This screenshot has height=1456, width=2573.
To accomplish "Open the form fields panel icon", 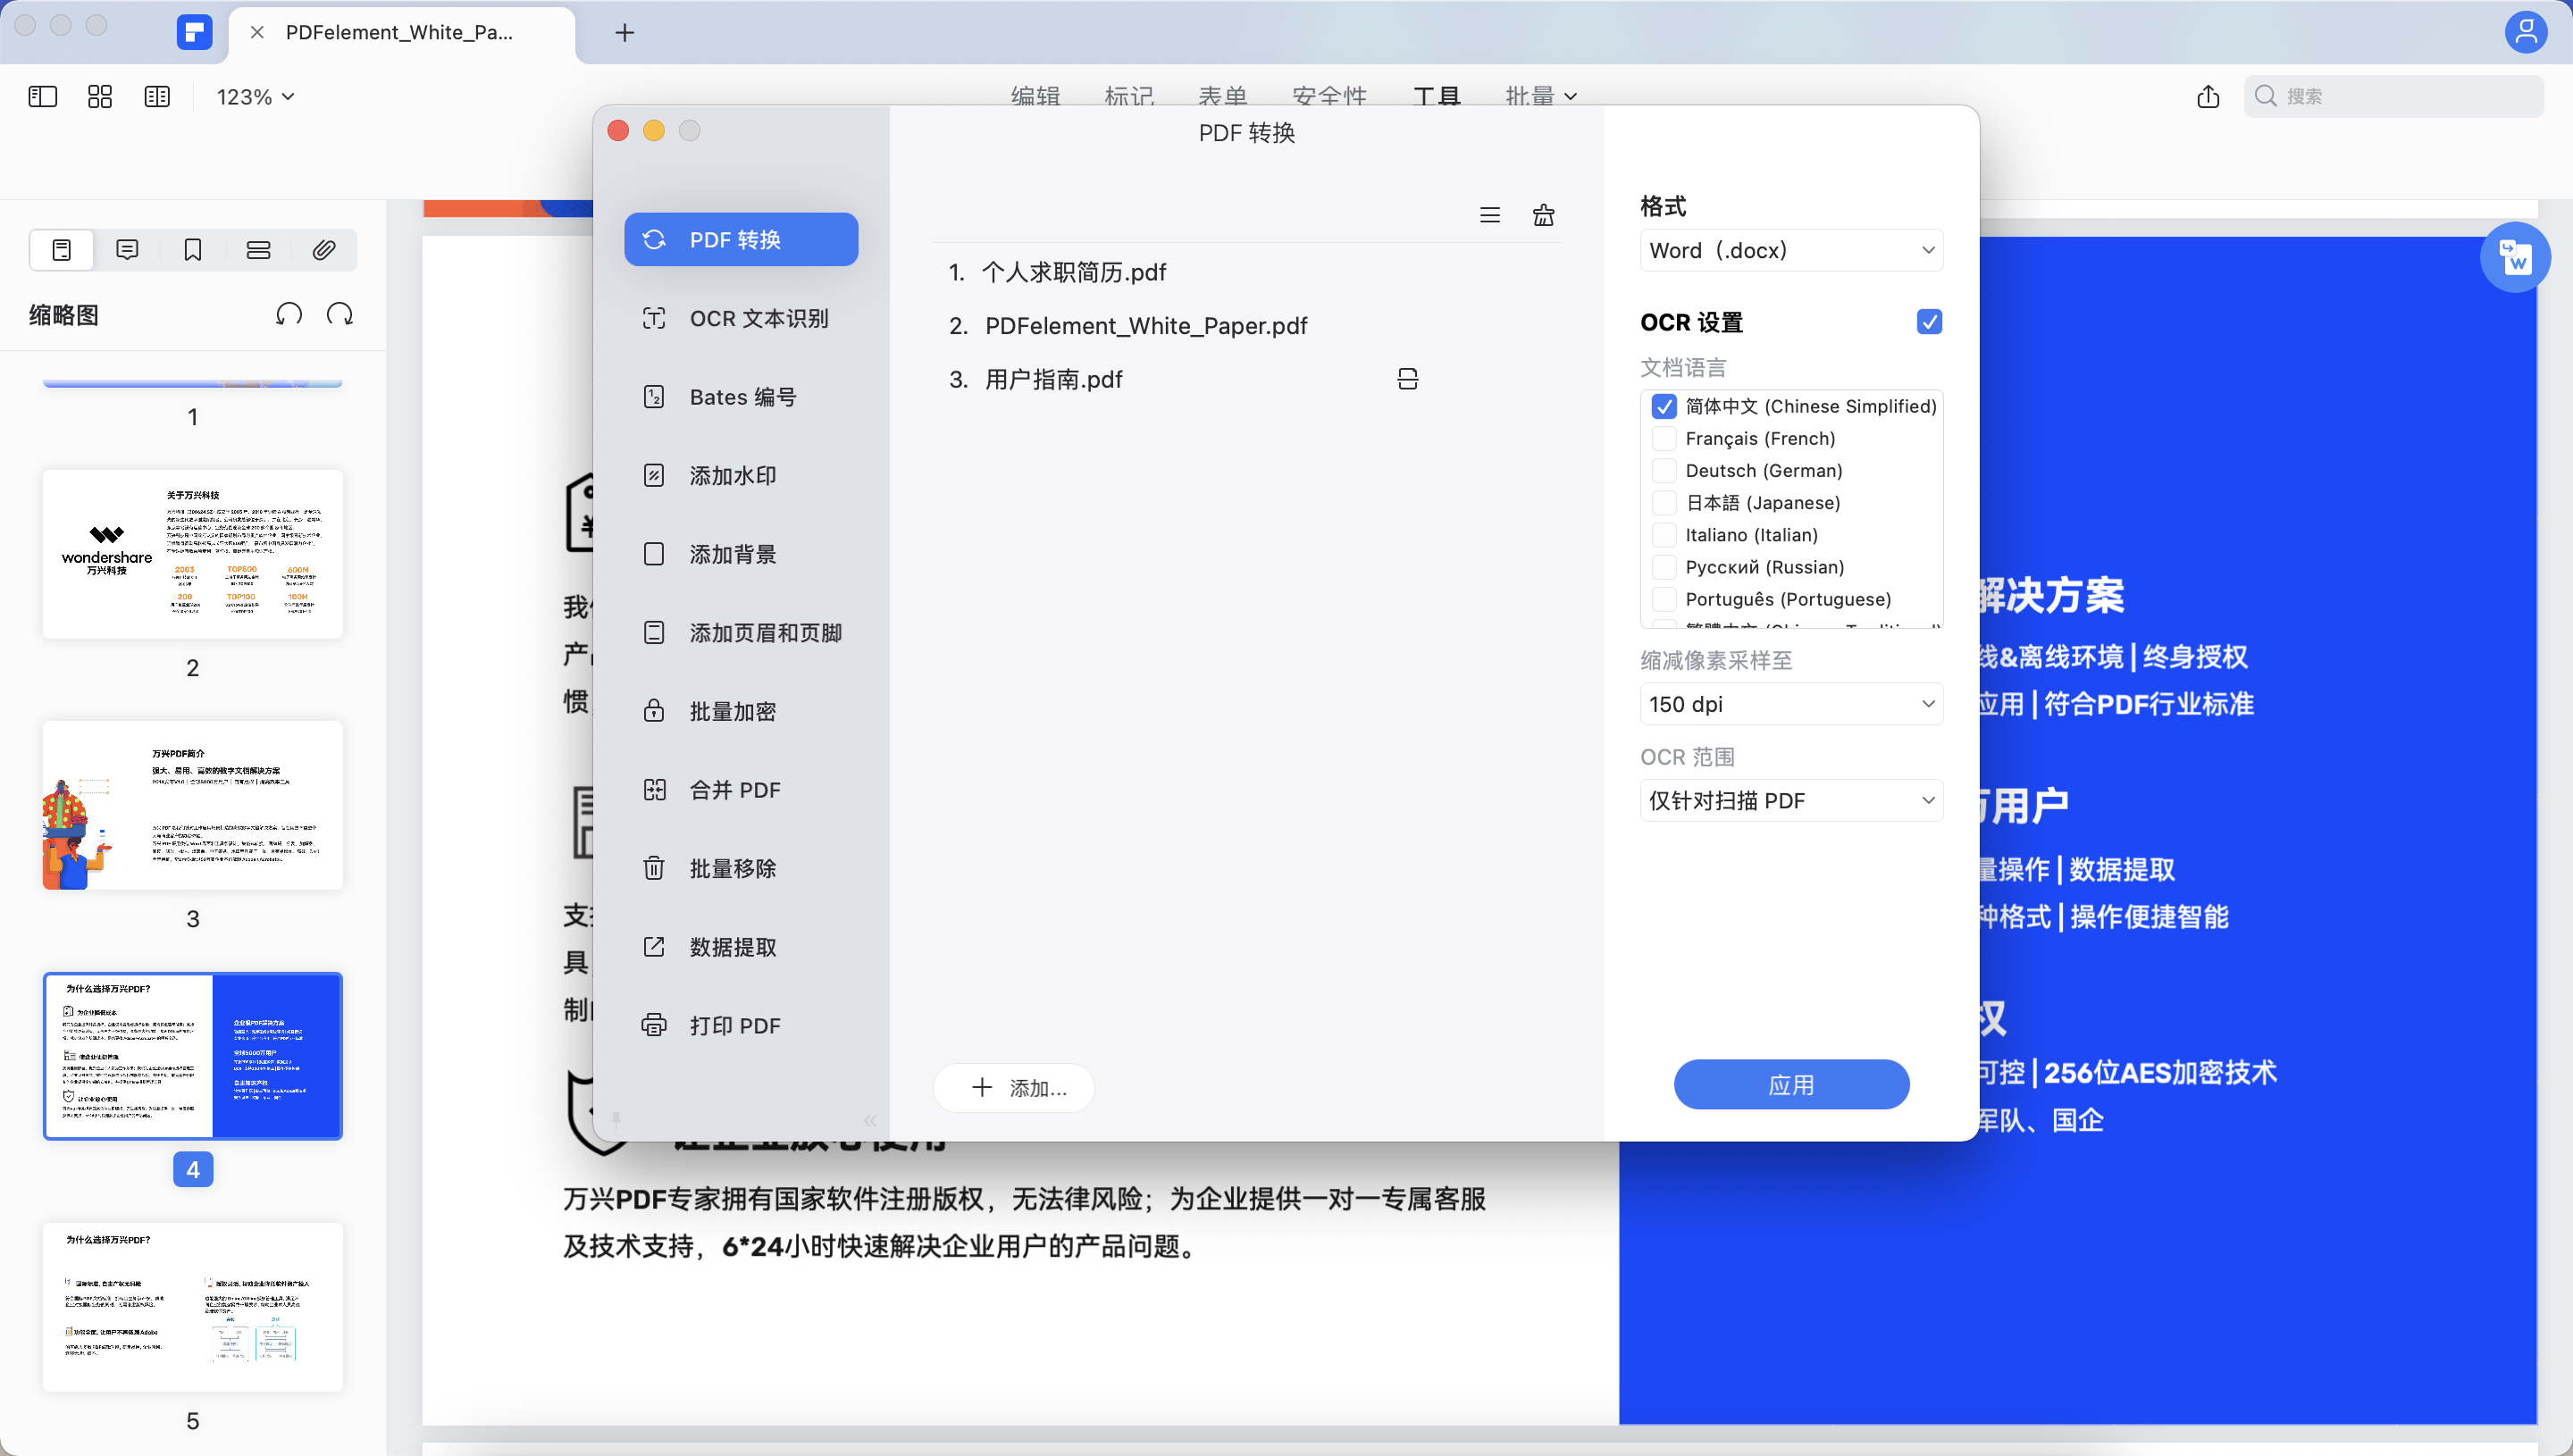I will (x=258, y=250).
